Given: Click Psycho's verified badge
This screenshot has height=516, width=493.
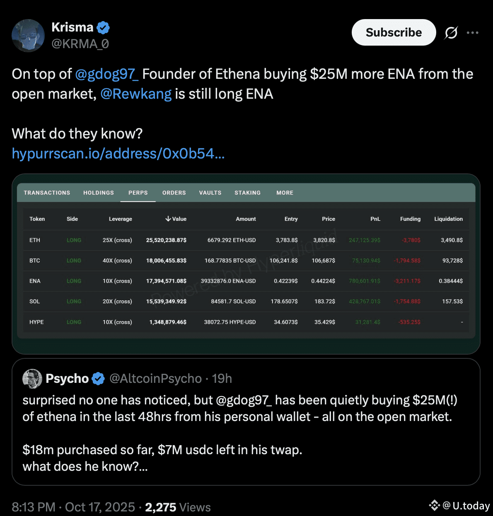Looking at the screenshot, I should (x=98, y=379).
